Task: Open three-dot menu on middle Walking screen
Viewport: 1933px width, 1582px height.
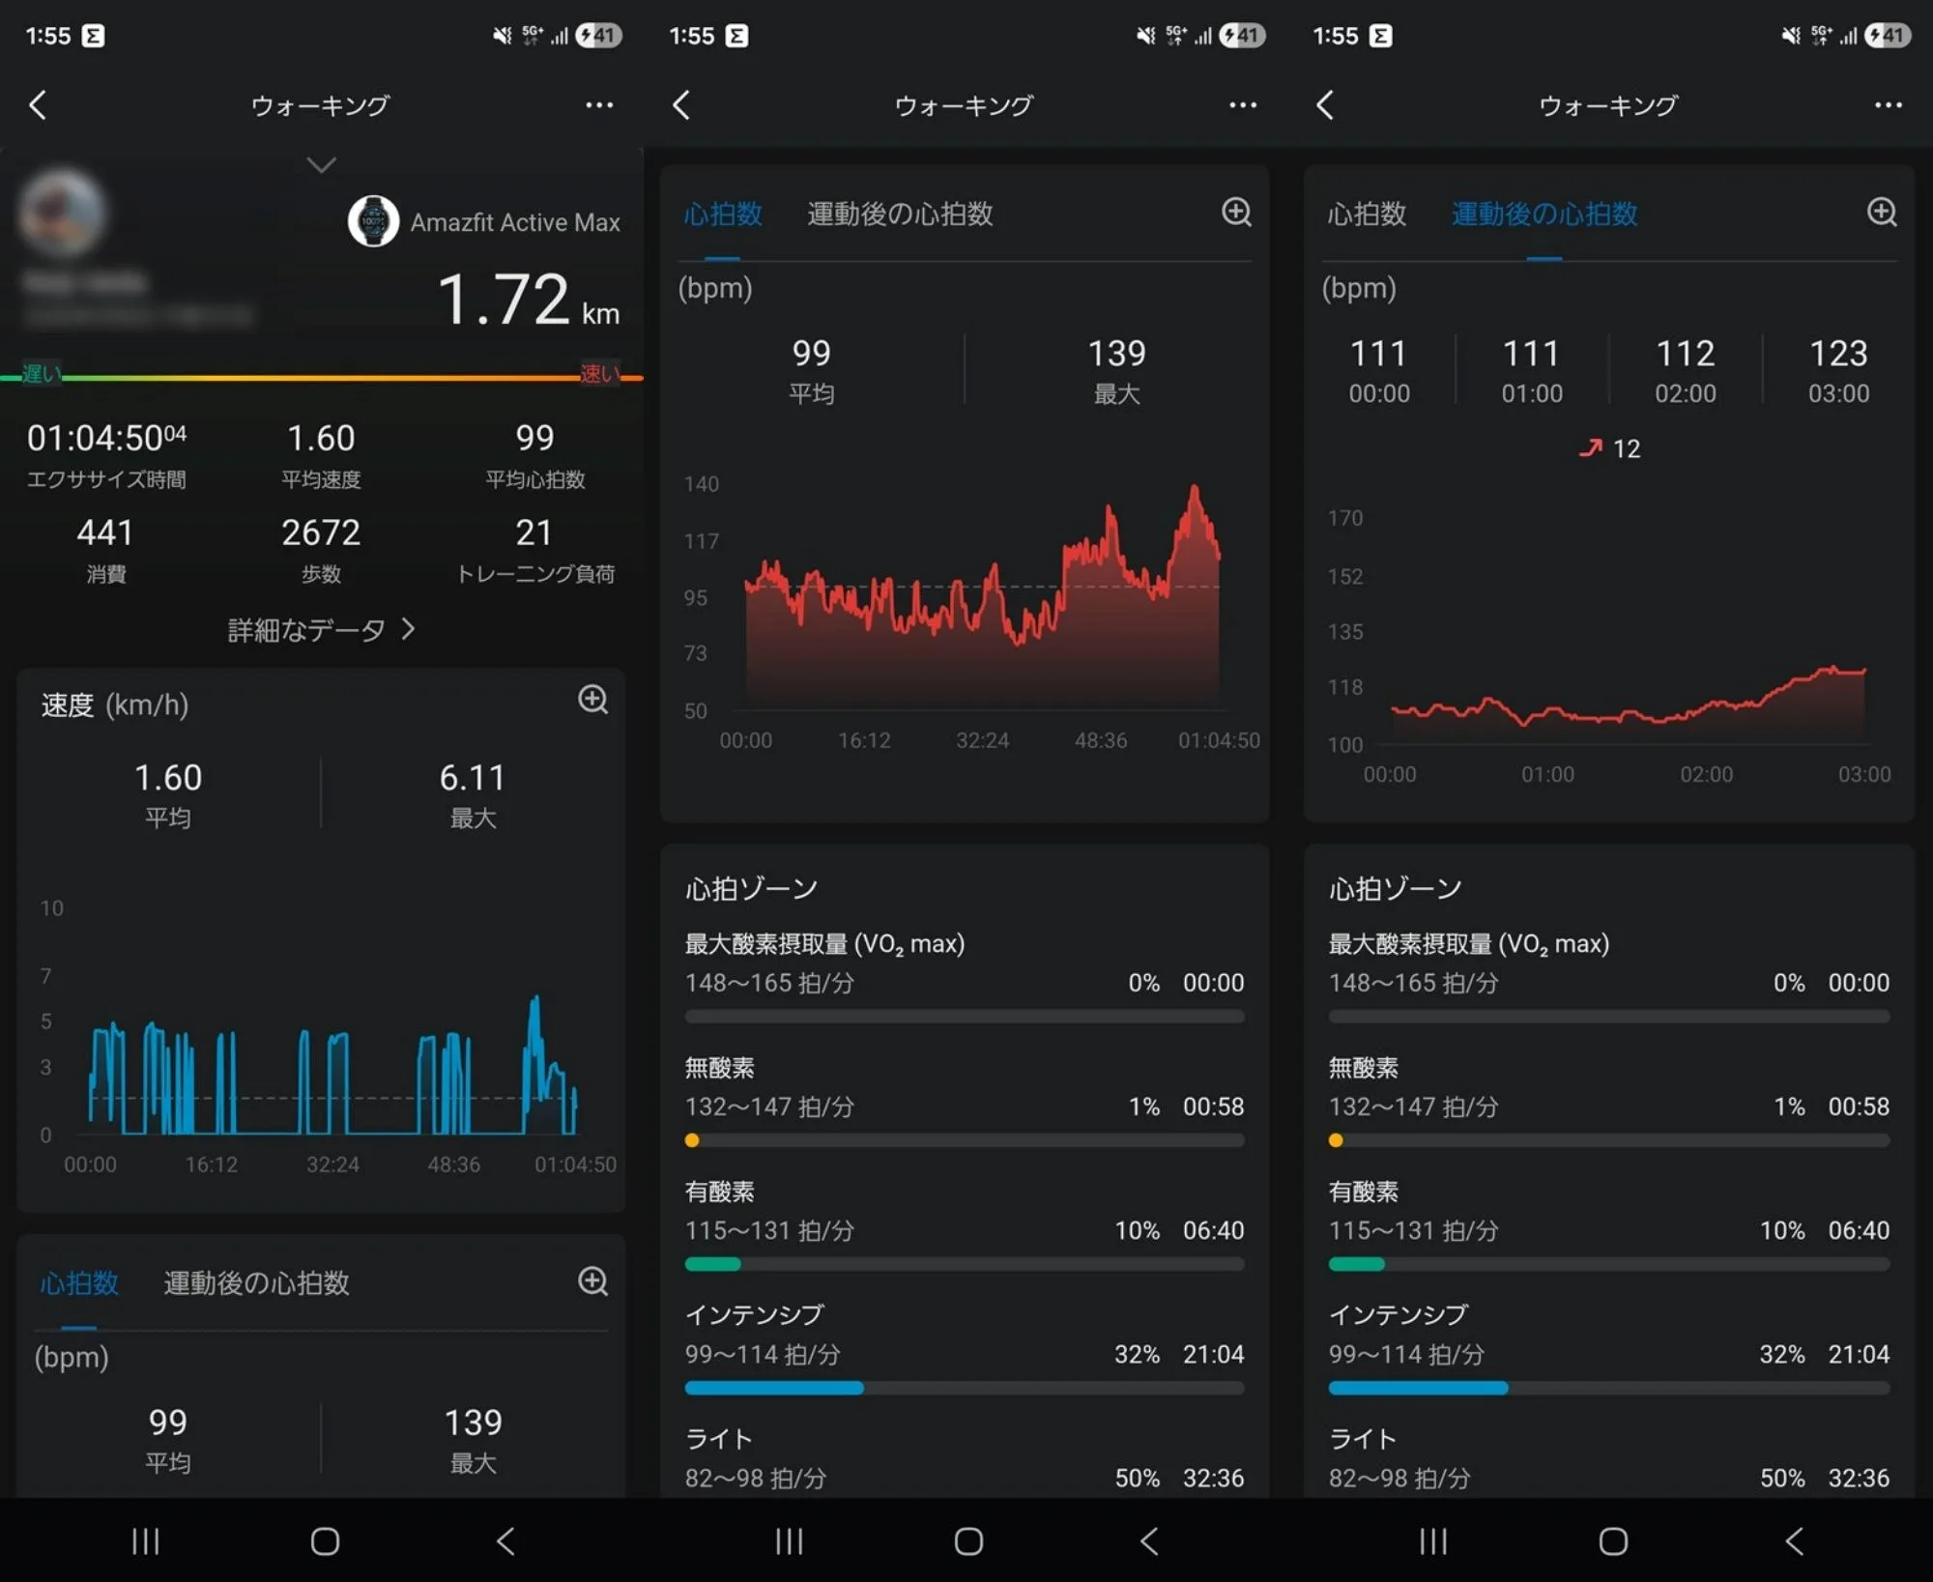Action: [1243, 105]
